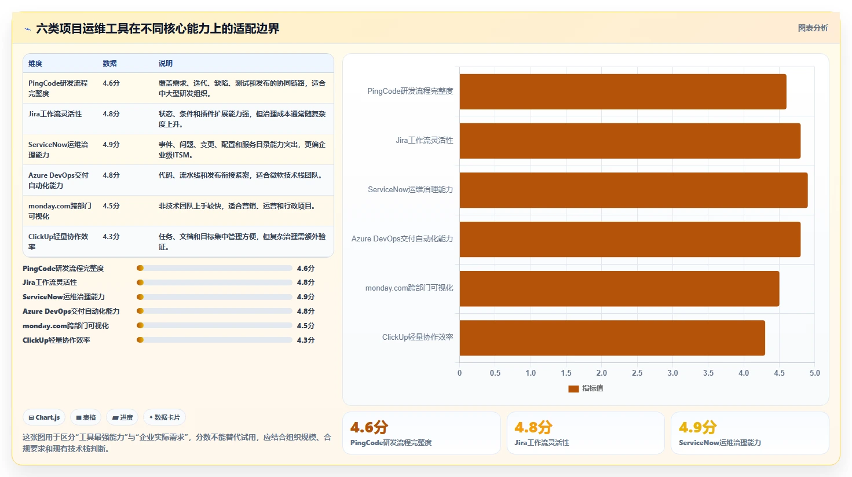Click the header icon beside the chart title
Screen dimensions: 852x477
tap(27, 29)
